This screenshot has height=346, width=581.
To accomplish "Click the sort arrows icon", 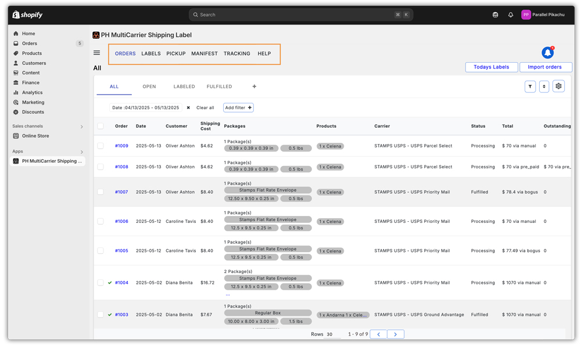I will pos(544,86).
